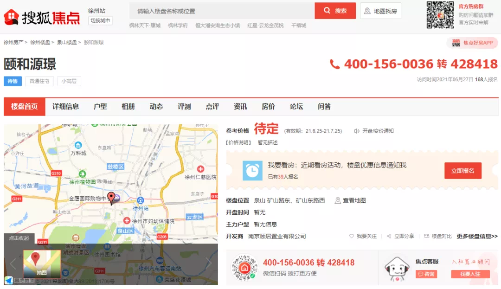Select the 楼盘首页 tab
This screenshot has height=289, width=501.
(x=24, y=107)
